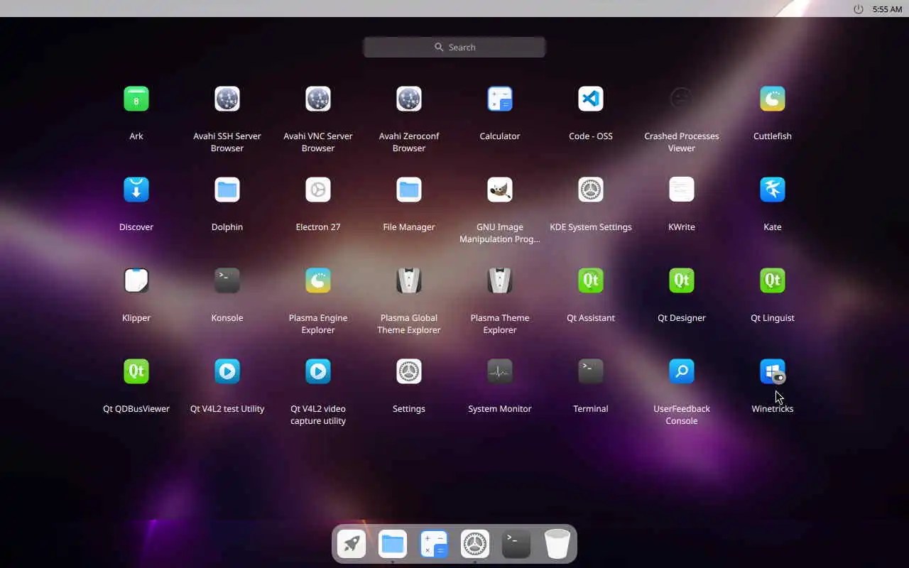The height and width of the screenshot is (568, 909).
Task: Open the settings gear in the dock
Action: click(x=475, y=545)
